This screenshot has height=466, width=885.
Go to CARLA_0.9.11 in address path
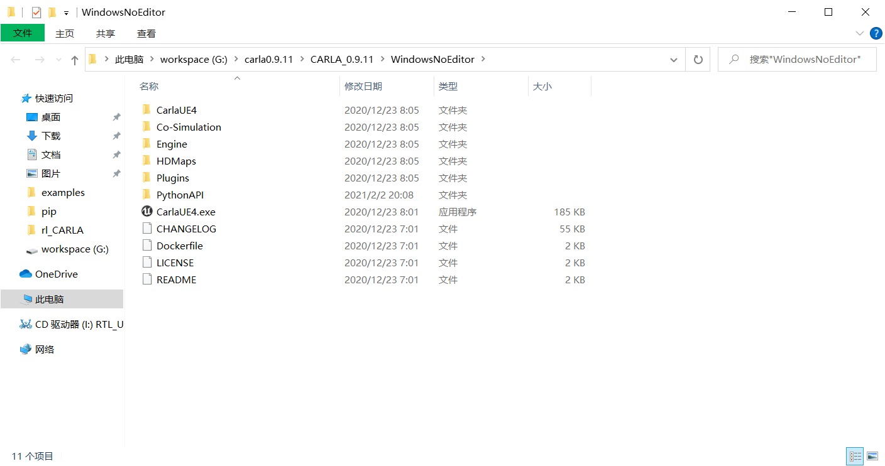342,59
